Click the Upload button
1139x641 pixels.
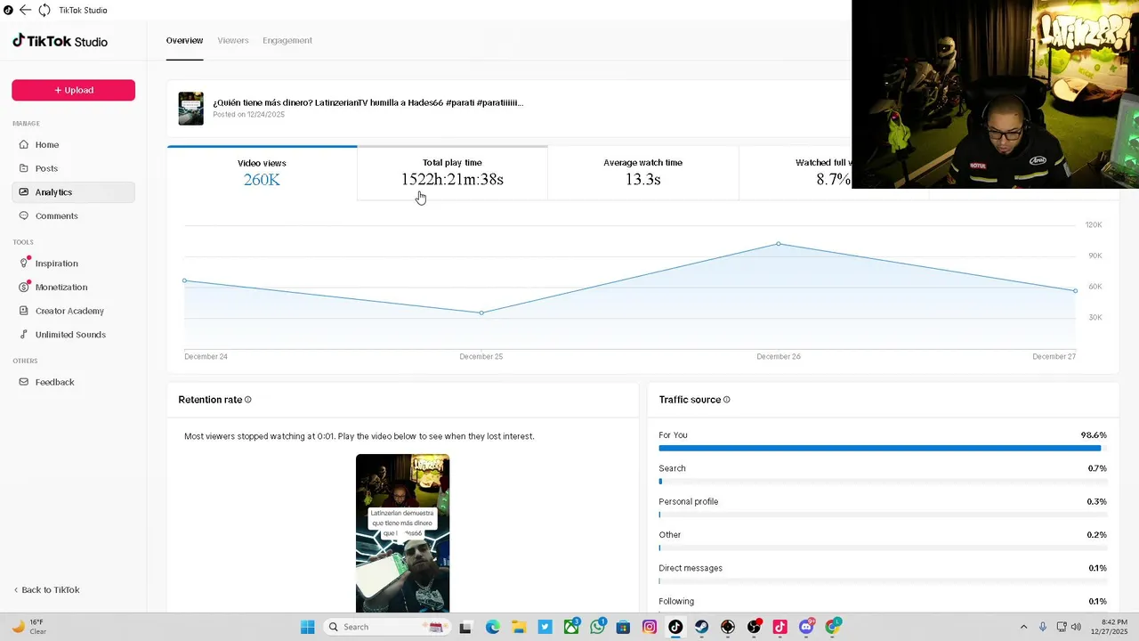73,90
